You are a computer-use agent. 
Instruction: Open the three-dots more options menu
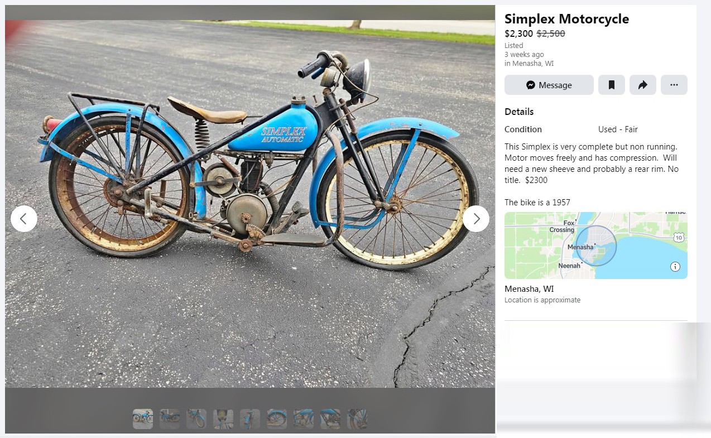point(674,85)
